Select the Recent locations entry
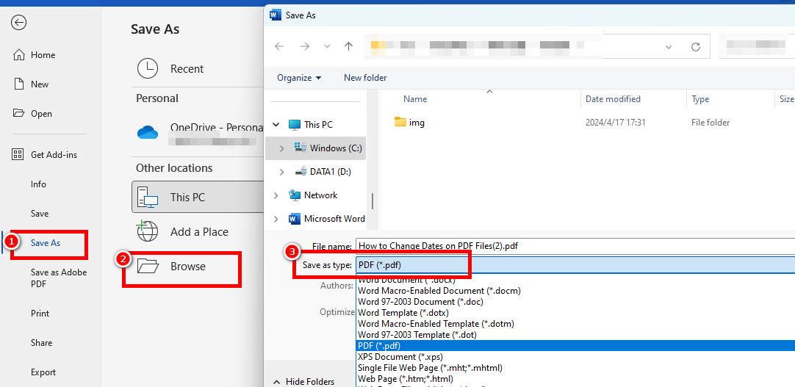Screen dimensions: 795x387 coord(198,69)
